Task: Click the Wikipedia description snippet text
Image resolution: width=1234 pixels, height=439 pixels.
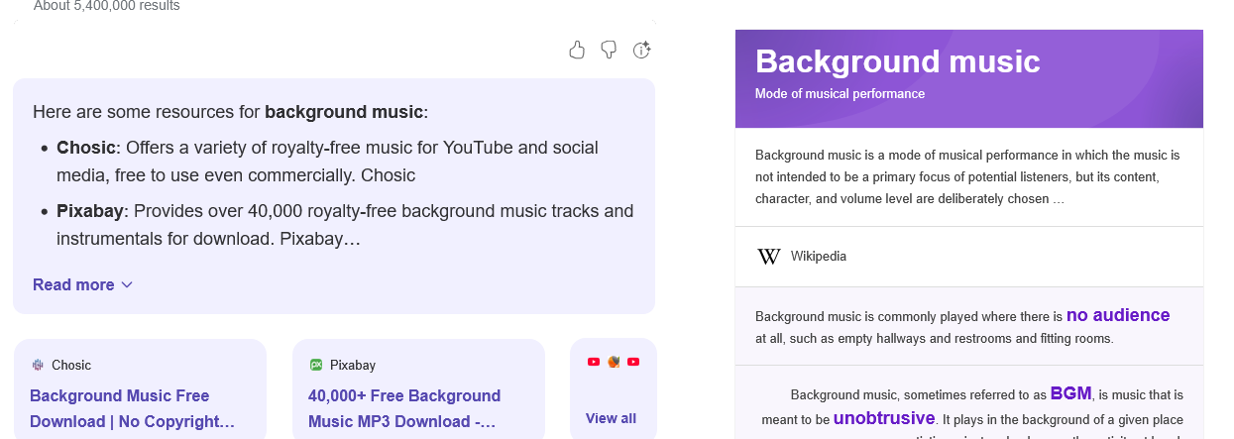Action: 967,176
